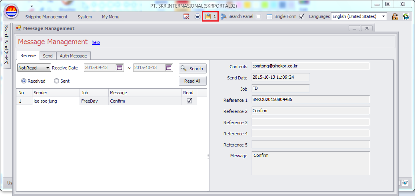Click the Single Form table icon

pos(269,16)
